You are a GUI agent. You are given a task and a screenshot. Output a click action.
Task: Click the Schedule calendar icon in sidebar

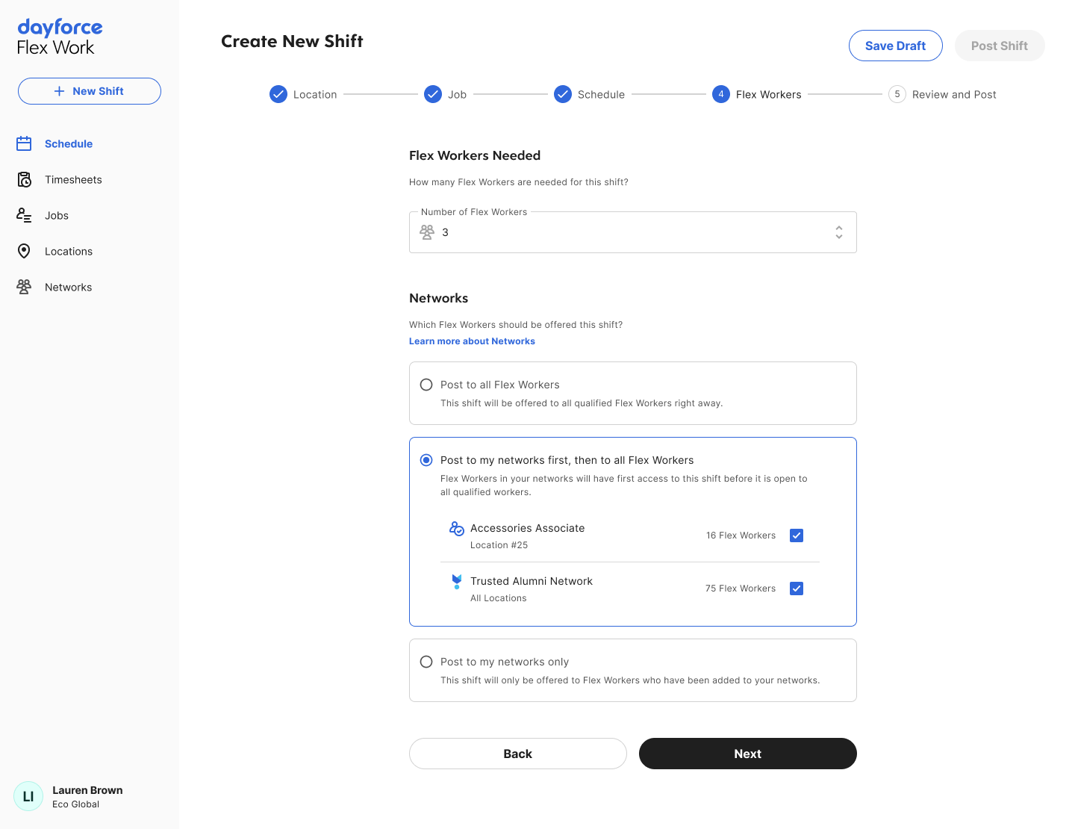tap(24, 143)
